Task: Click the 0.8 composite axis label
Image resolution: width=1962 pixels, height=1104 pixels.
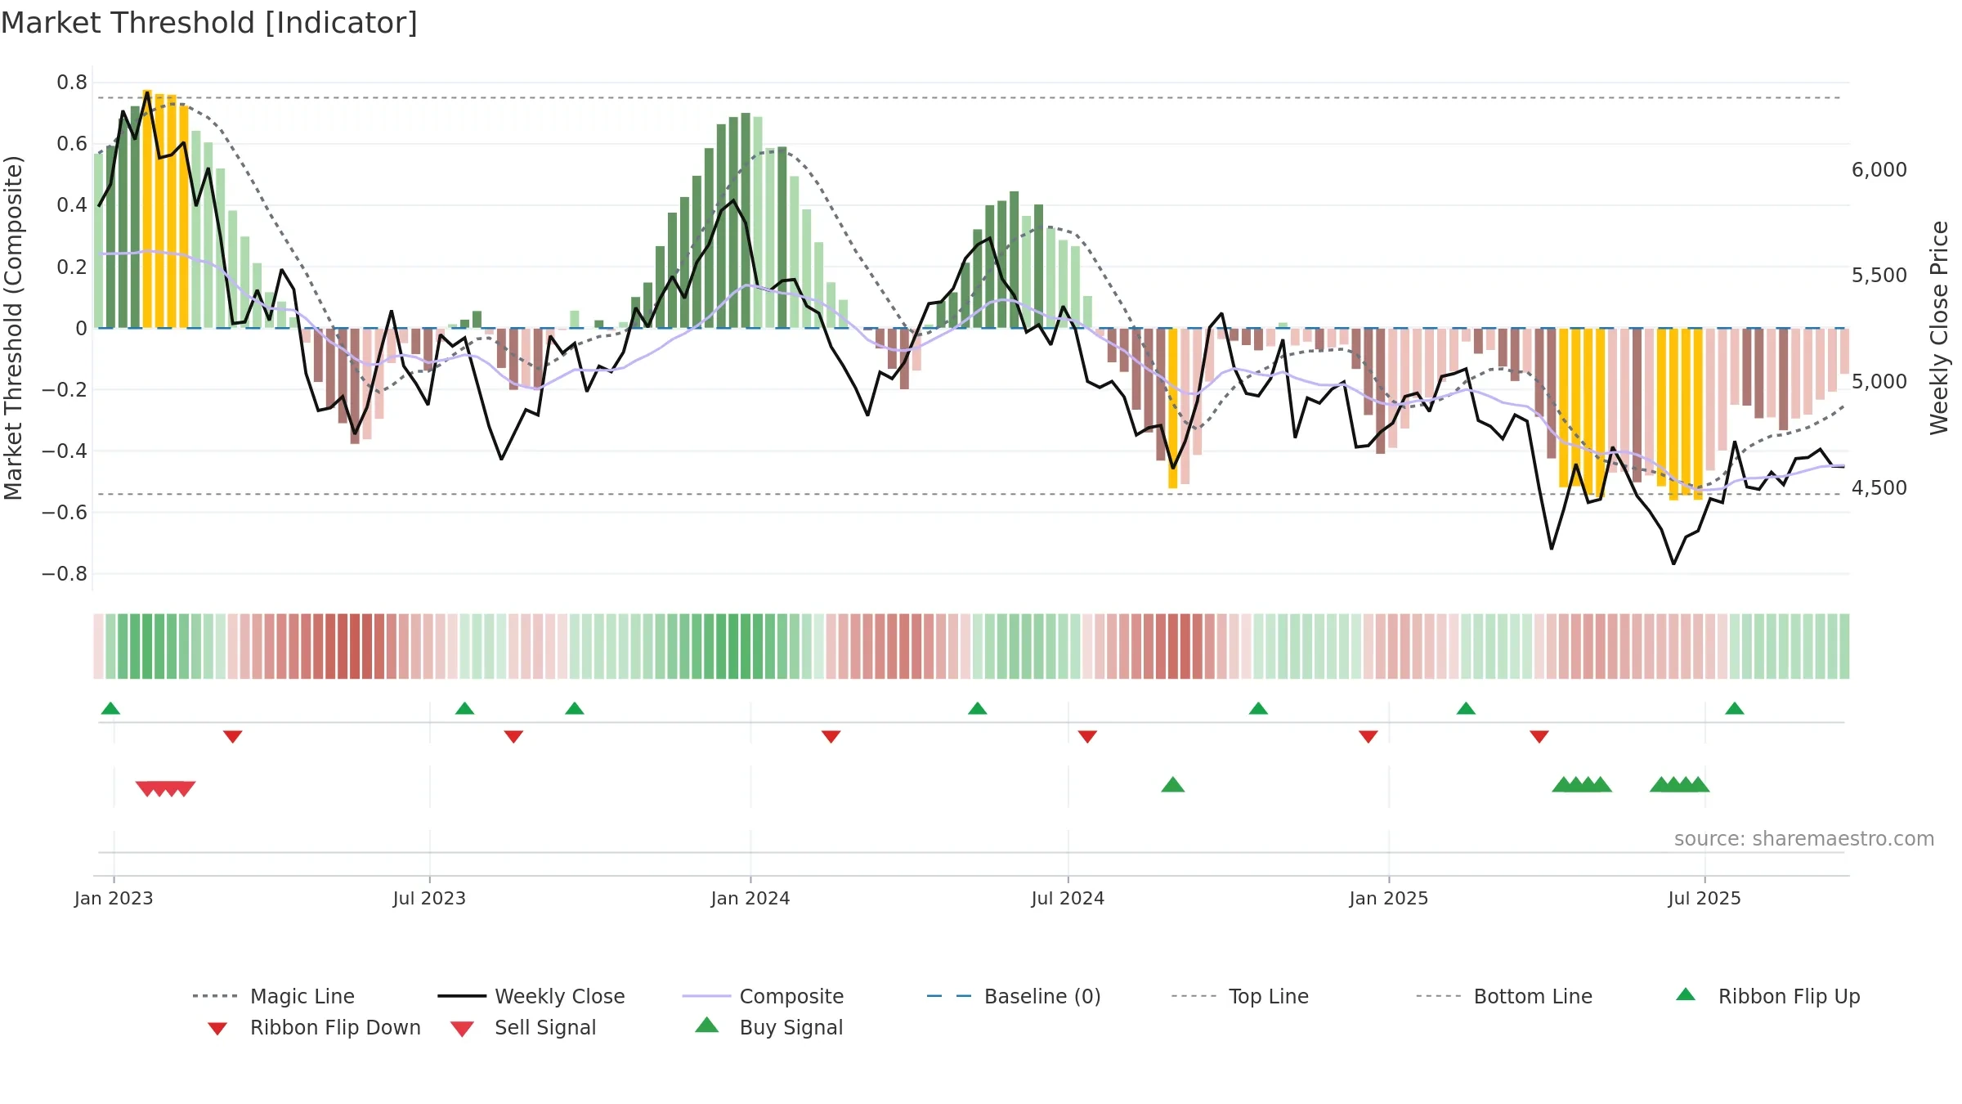Action: [72, 83]
